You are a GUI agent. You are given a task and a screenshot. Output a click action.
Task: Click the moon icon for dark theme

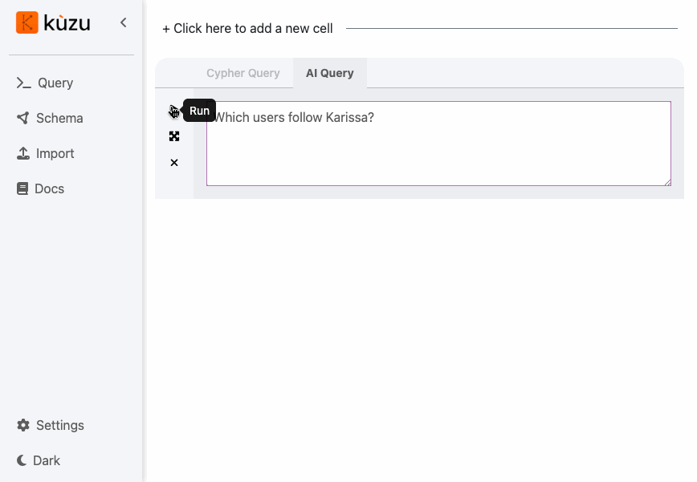(22, 460)
